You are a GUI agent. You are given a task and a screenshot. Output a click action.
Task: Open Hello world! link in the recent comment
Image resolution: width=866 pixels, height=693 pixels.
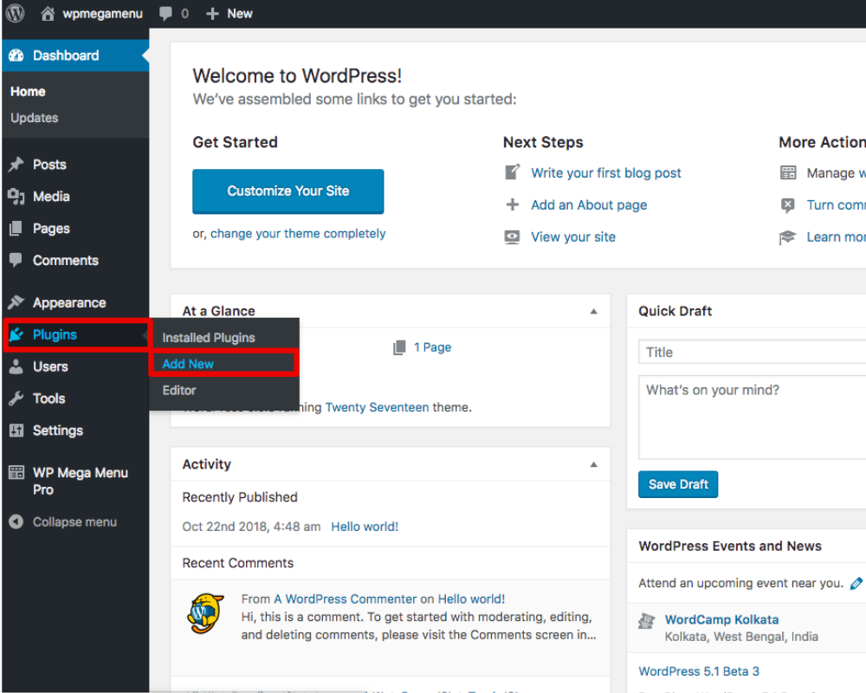click(x=471, y=599)
